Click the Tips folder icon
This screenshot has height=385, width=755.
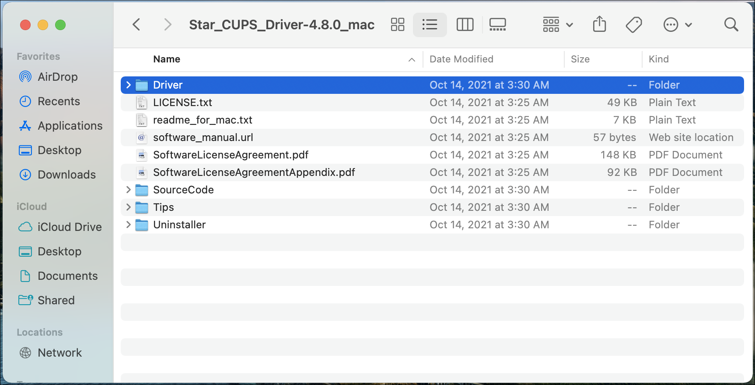coord(142,207)
